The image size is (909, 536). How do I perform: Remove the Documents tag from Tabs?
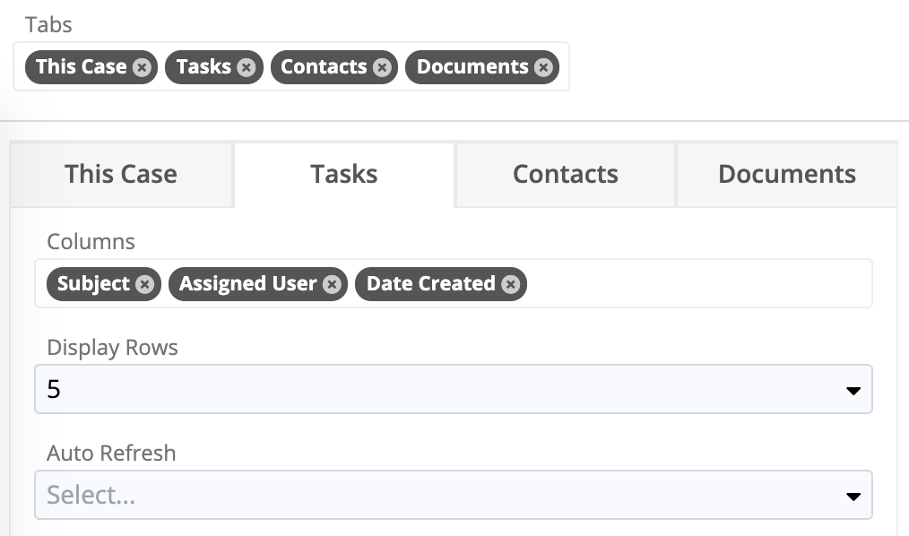[542, 67]
